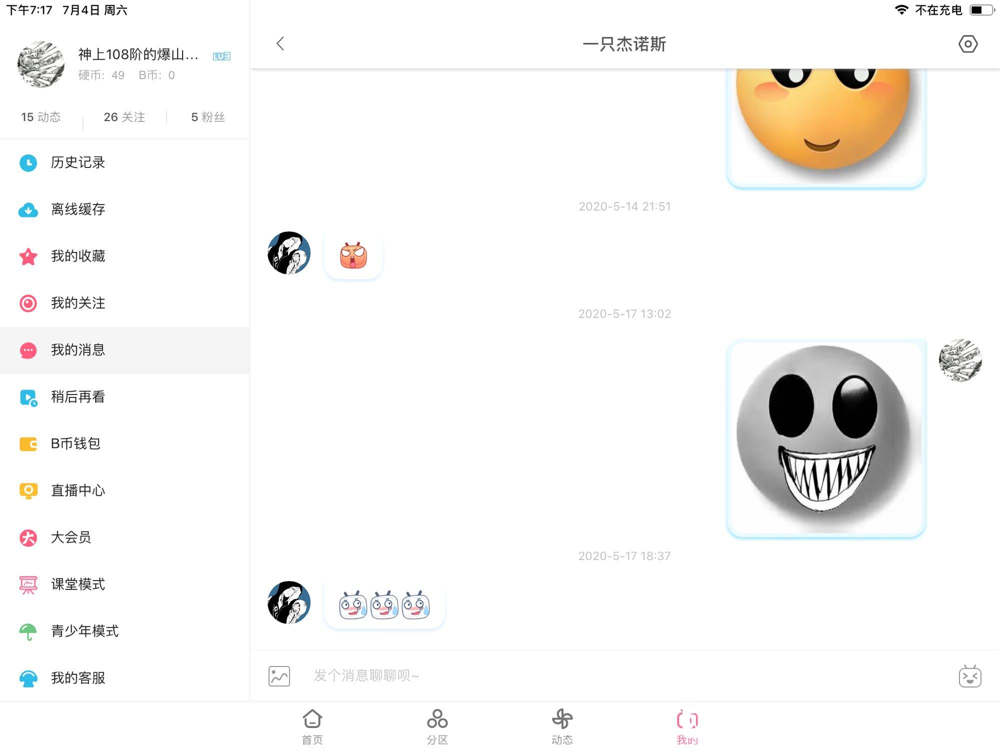The height and width of the screenshot is (750, 1000).
Task: Open B币钱包 entry
Action: click(125, 444)
